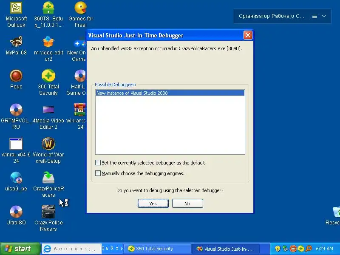This screenshot has height=255, width=340.
Task: Click the orange round tray icon
Action: [x=293, y=249]
